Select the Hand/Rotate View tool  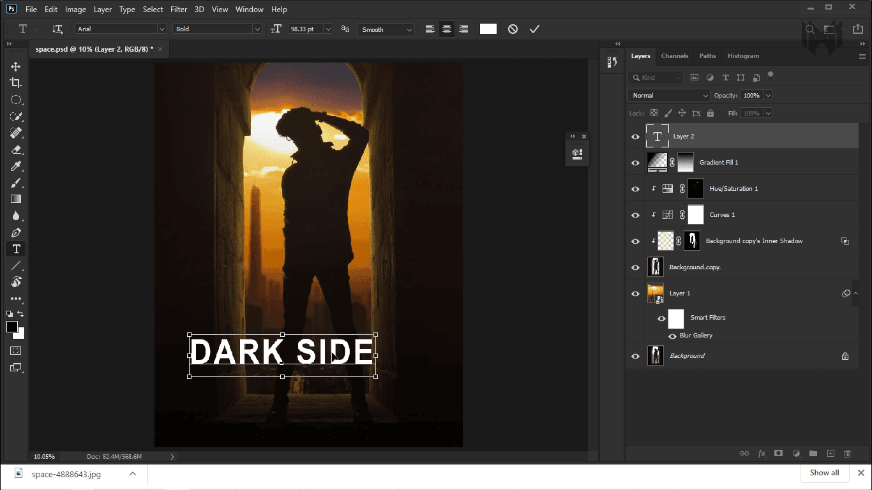(x=16, y=282)
